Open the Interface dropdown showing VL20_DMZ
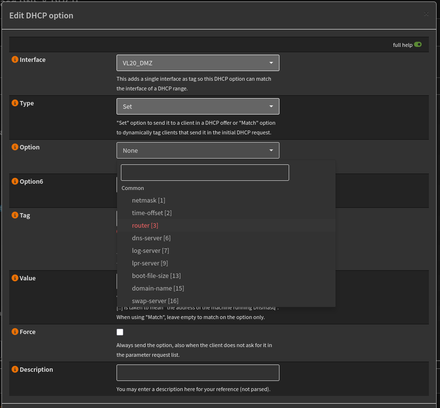The image size is (440, 408). (x=197, y=62)
